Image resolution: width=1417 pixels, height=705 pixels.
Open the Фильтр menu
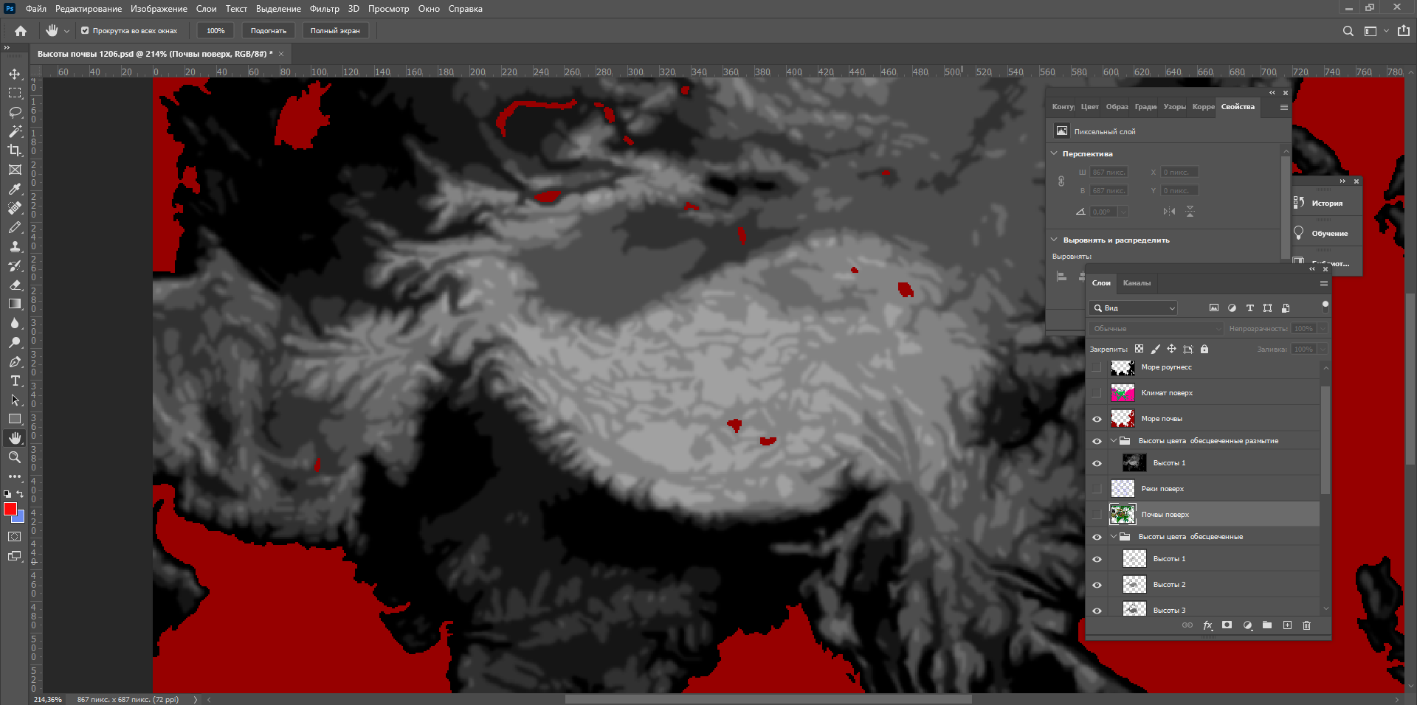pos(325,9)
